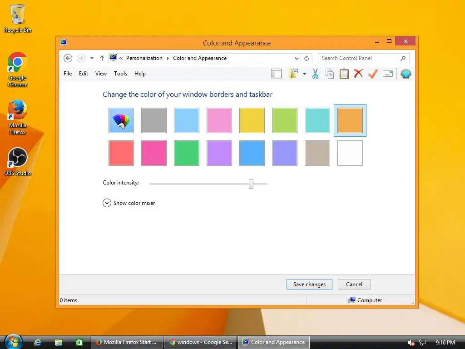Image resolution: width=465 pixels, height=349 pixels.
Task: Open Recycle Bin desktop icon
Action: 18,18
